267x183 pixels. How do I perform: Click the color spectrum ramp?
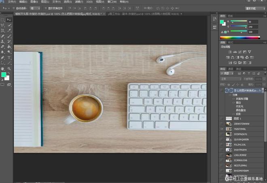240,38
